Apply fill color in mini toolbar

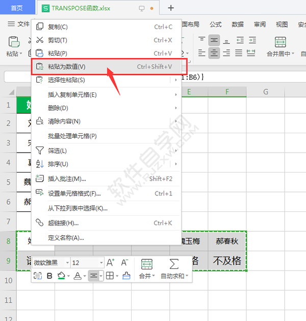[x=61, y=276]
